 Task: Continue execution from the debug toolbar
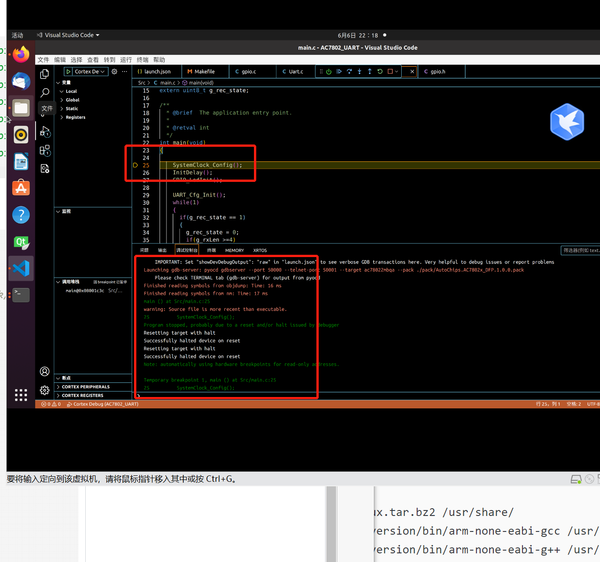point(339,72)
